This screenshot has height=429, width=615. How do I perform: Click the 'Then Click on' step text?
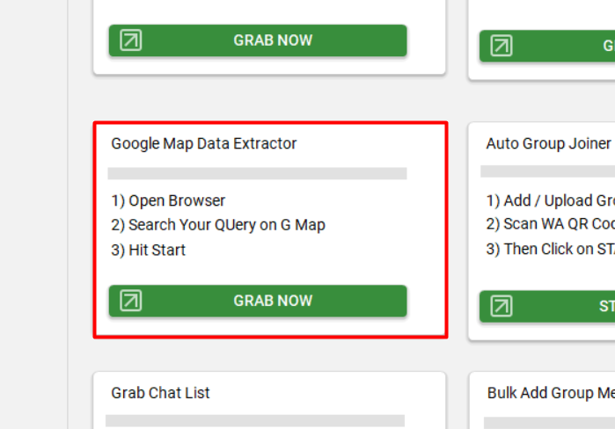pyautogui.click(x=551, y=249)
